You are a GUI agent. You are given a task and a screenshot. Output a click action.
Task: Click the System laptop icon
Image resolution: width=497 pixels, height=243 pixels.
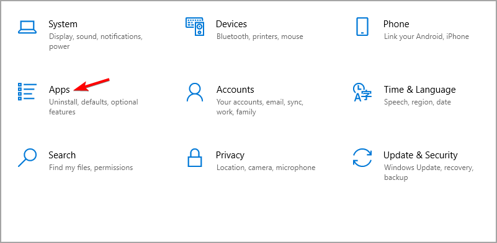point(27,27)
